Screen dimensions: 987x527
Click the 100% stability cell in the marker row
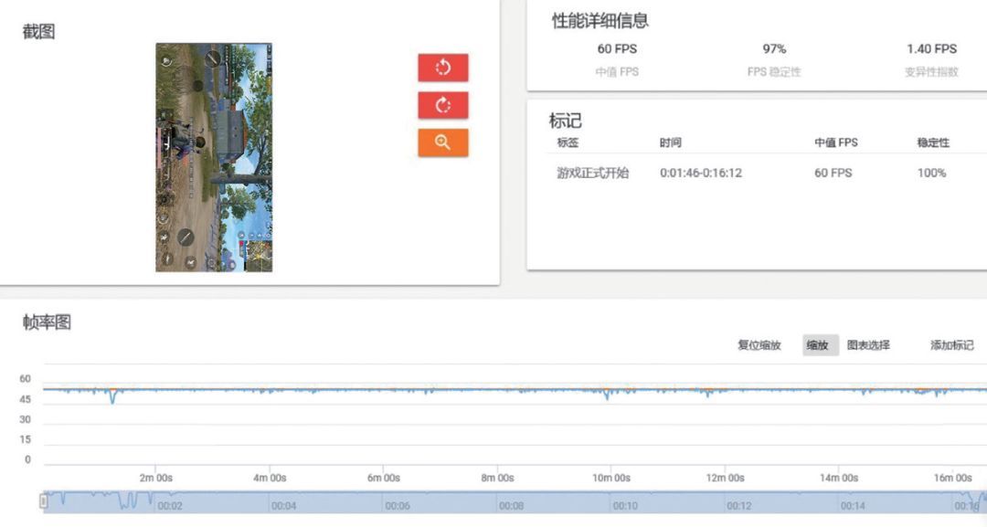tap(931, 173)
